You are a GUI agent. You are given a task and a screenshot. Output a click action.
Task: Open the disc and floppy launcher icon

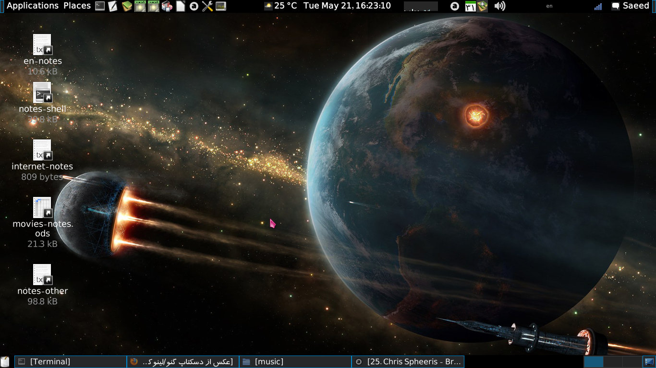(x=167, y=6)
